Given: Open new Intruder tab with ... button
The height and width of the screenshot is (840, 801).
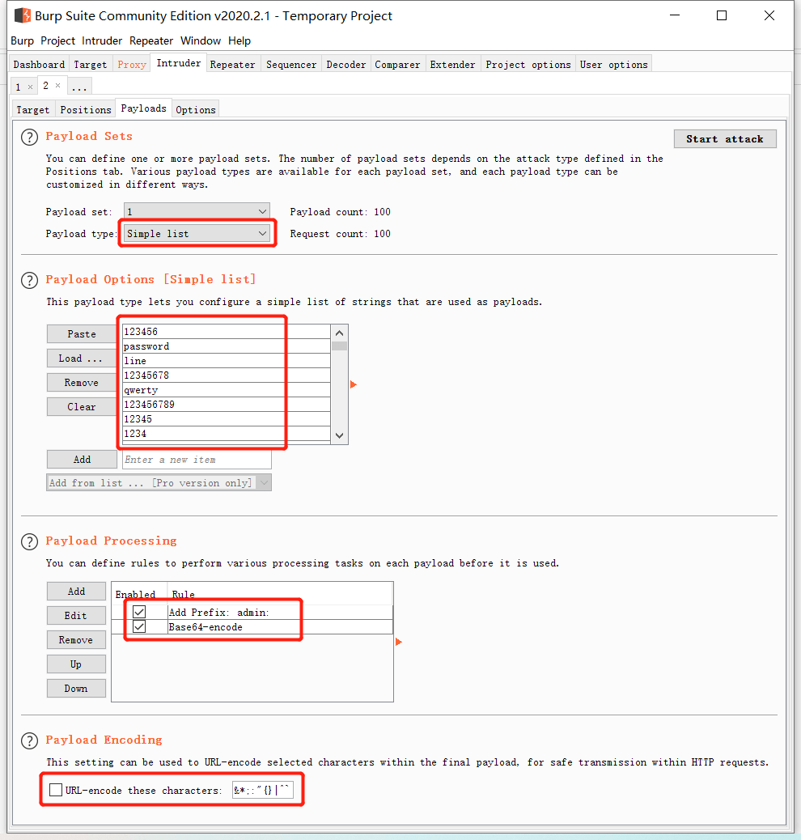Looking at the screenshot, I should pos(79,87).
